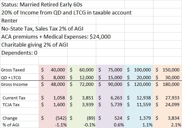Viewport: 182px width, 128px height.
Task: Select the Gross Taxed row label
Action: (x=13, y=70)
